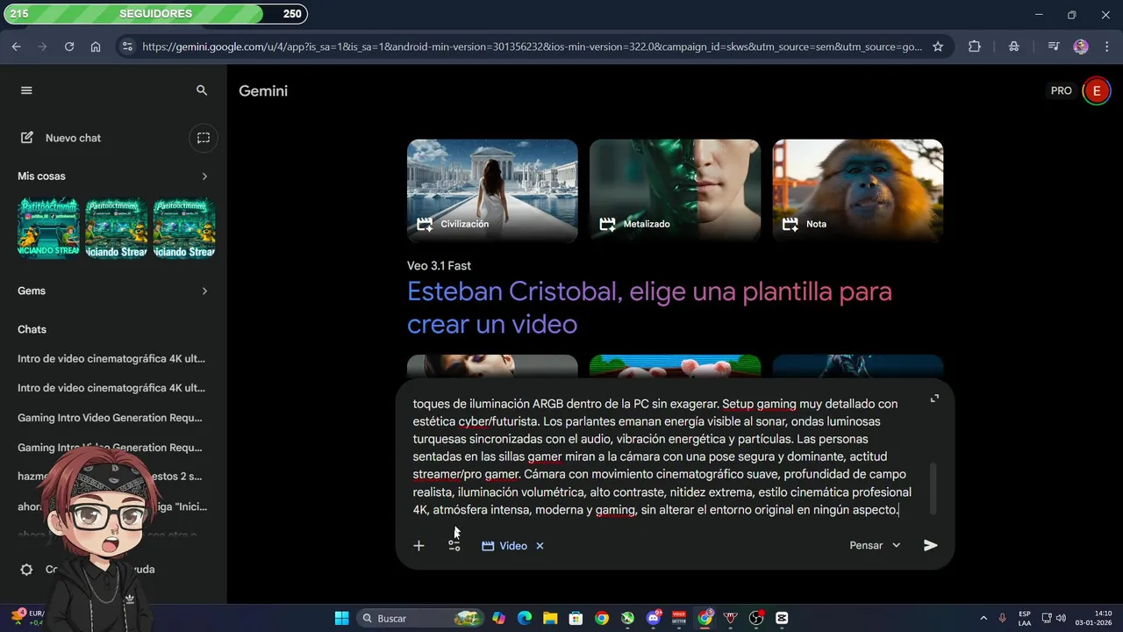Click inside the prompt text area
The width and height of the screenshot is (1123, 632).
pos(662,456)
